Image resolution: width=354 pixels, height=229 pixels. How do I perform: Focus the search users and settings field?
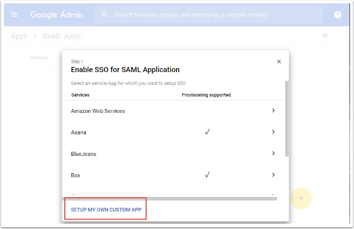(x=209, y=15)
